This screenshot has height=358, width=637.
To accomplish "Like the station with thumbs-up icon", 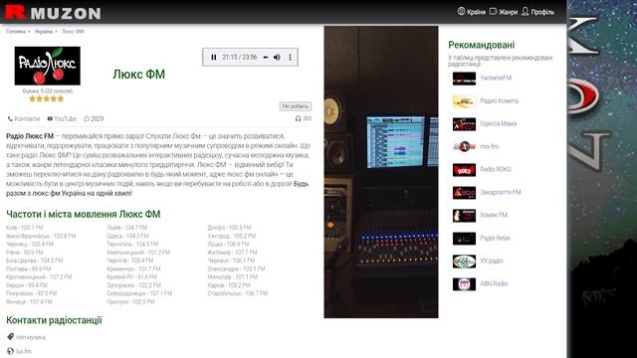I will point(87,119).
